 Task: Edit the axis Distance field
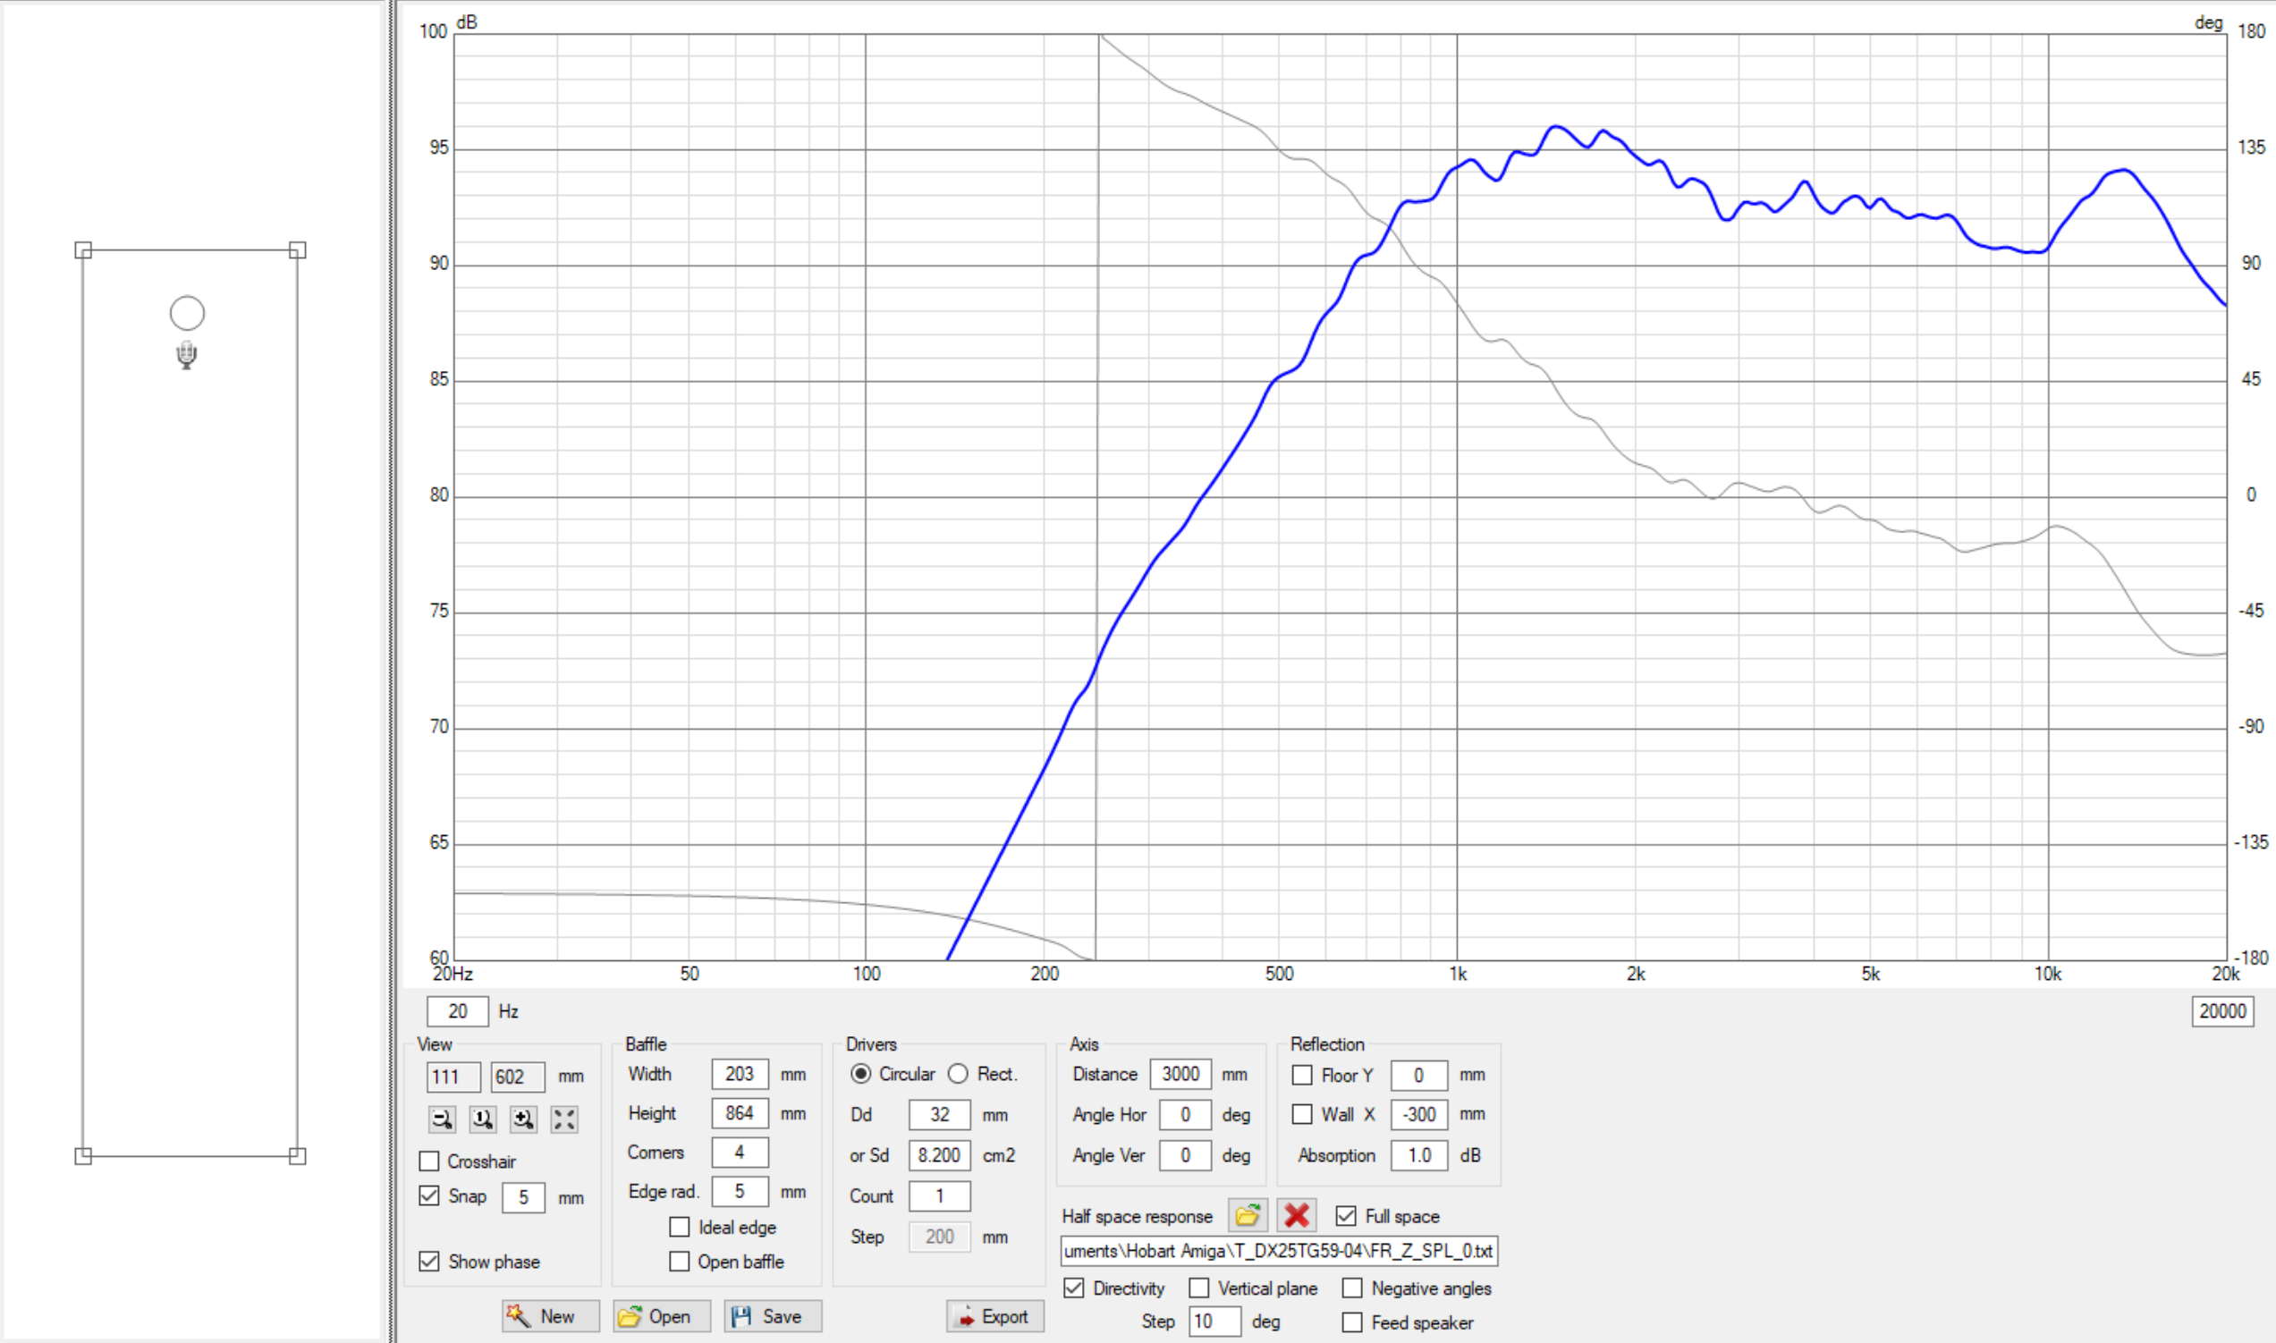(1181, 1074)
